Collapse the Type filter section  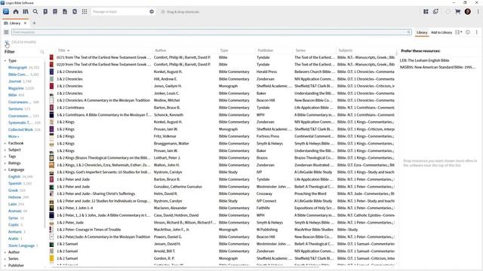5,61
